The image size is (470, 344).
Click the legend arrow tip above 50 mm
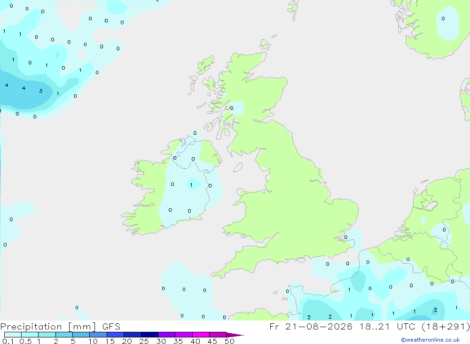[x=235, y=335]
